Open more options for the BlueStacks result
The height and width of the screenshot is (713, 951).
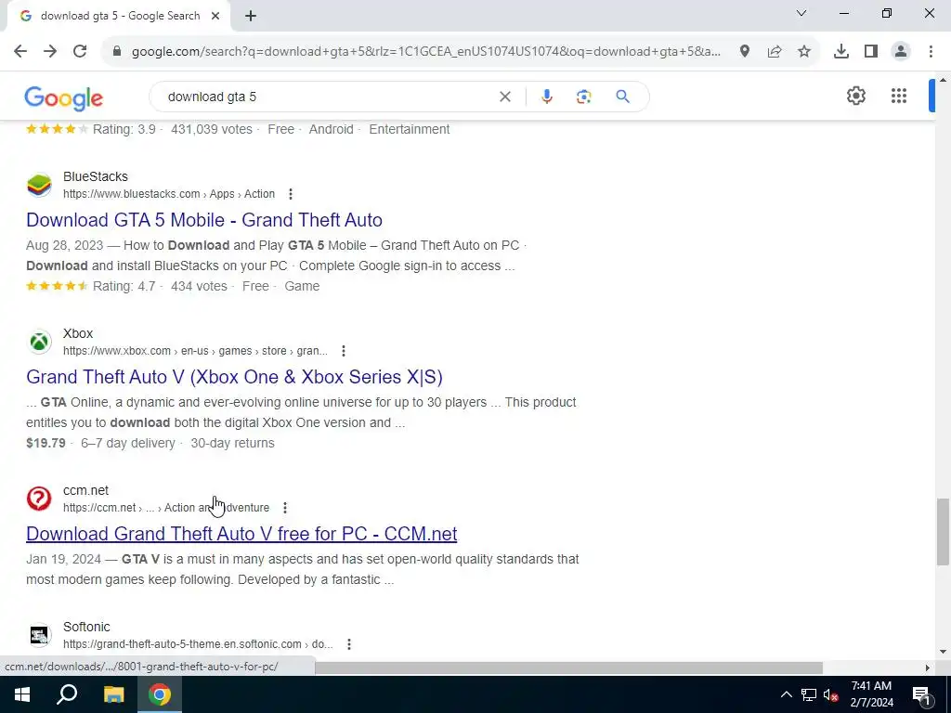pos(291,194)
